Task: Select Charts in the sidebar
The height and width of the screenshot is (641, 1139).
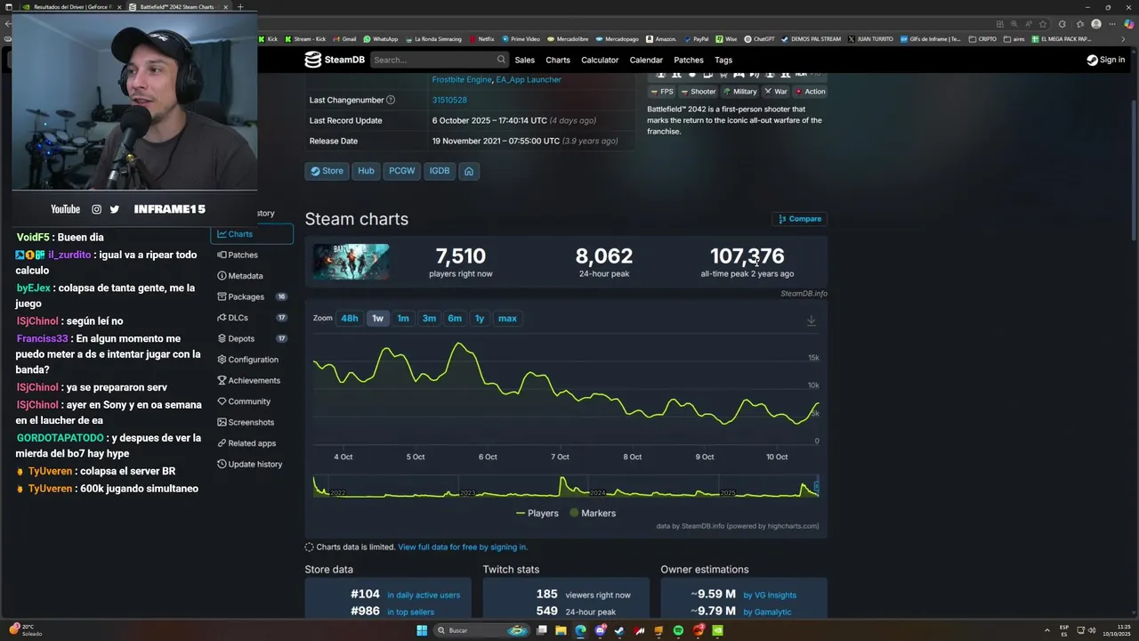Action: pos(252,234)
